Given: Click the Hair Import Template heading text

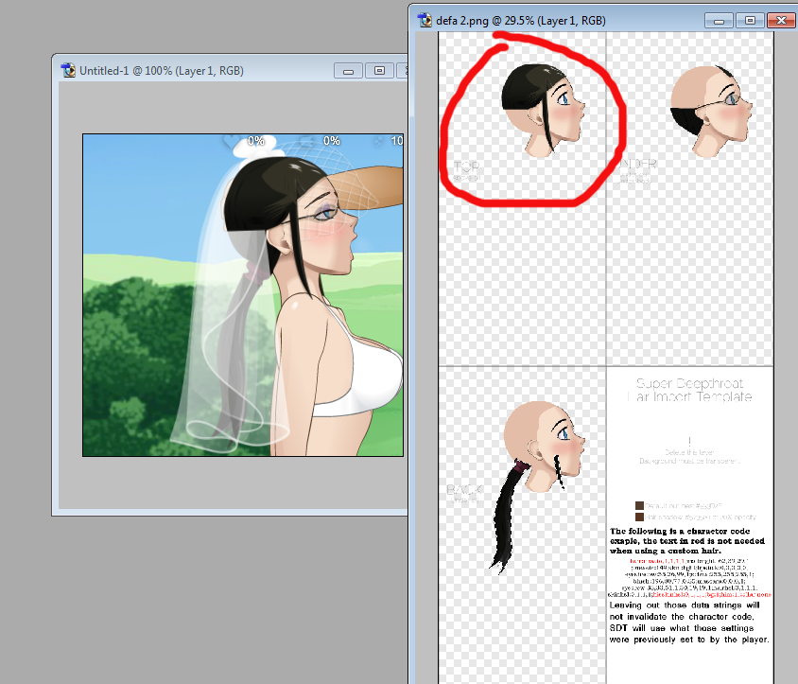Looking at the screenshot, I should (689, 391).
